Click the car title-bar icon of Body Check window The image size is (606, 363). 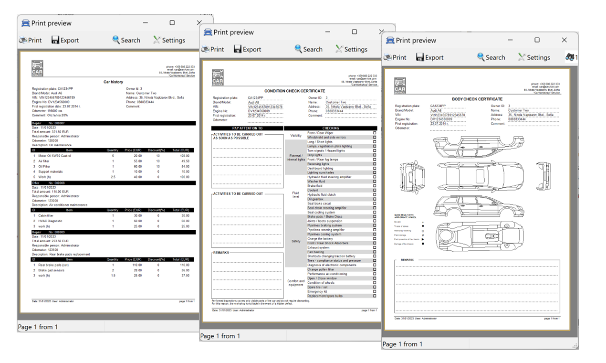click(x=390, y=40)
